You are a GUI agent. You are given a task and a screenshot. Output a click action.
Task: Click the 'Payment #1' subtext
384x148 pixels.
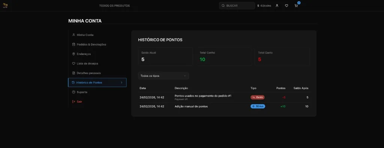[181, 99]
